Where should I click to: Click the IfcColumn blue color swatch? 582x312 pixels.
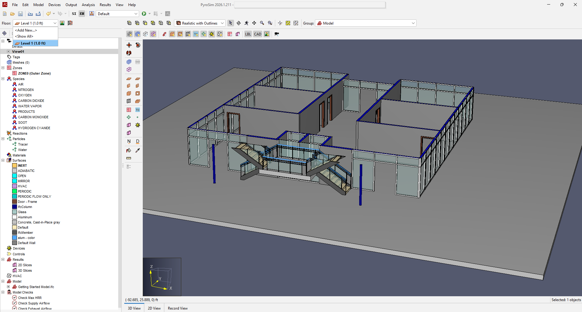[x=15, y=207]
